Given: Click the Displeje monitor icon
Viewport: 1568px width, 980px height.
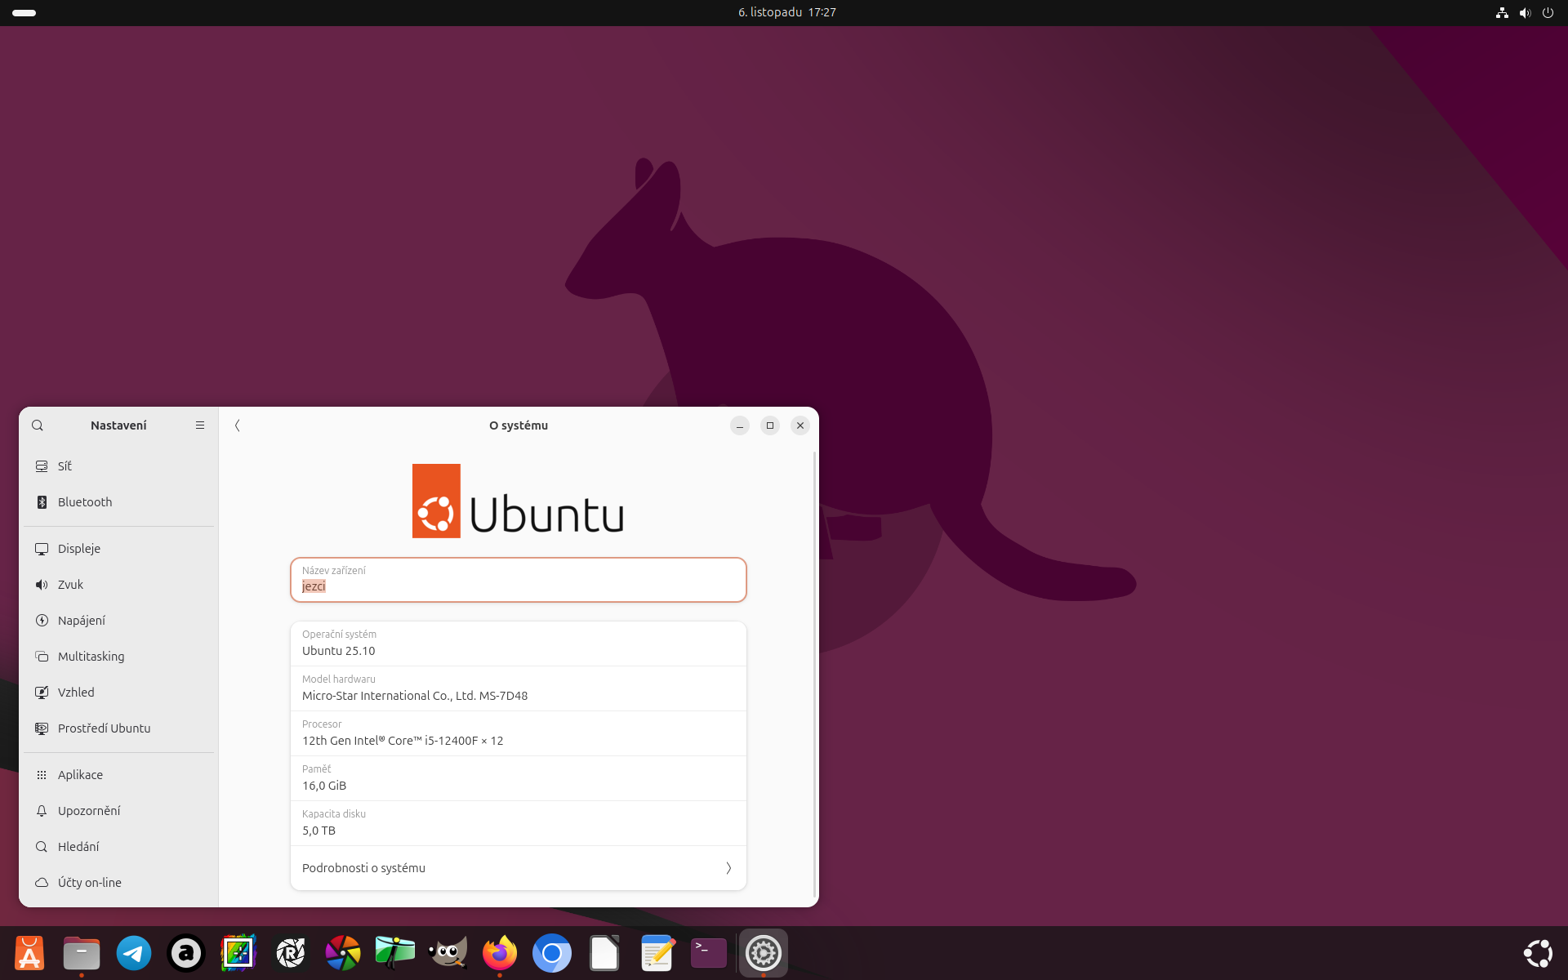Looking at the screenshot, I should (x=42, y=549).
